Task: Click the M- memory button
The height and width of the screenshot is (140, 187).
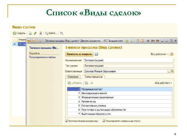Action: [158, 41]
